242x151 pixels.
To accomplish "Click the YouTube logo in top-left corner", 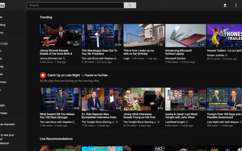I will coord(2,5).
